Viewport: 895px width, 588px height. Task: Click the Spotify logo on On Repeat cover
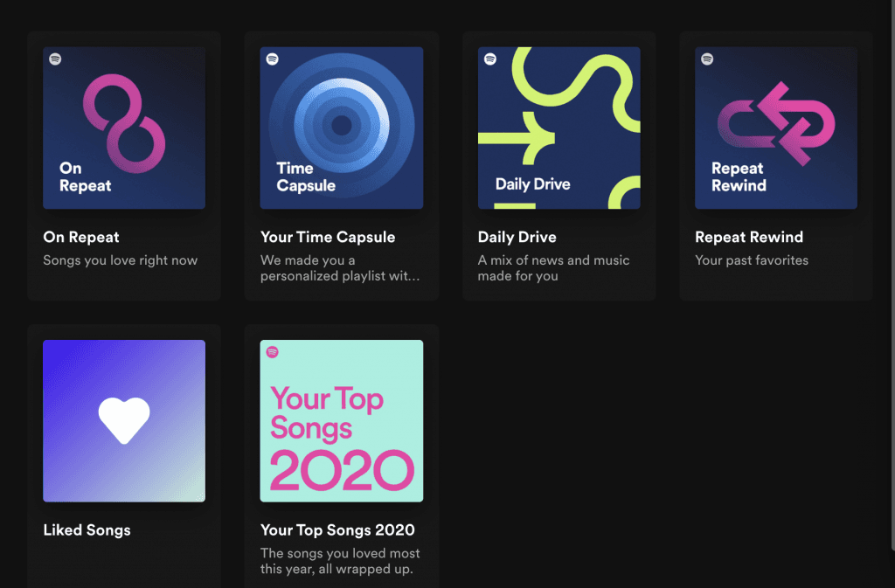click(x=55, y=59)
